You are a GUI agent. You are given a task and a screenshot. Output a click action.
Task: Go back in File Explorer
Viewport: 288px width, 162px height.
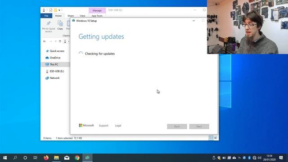coord(45,41)
